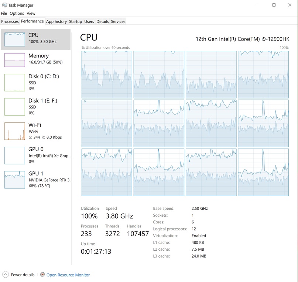Screen dimensions: 298x282
Task: Click the Disk 0 mini graph thumbnail
Action: [15, 83]
